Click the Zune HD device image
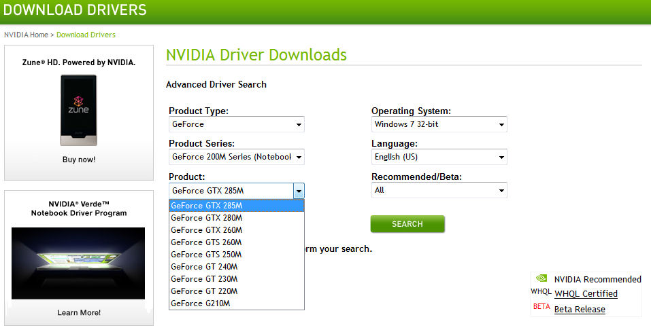Image resolution: width=651 pixels, height=332 pixels. pos(78,110)
